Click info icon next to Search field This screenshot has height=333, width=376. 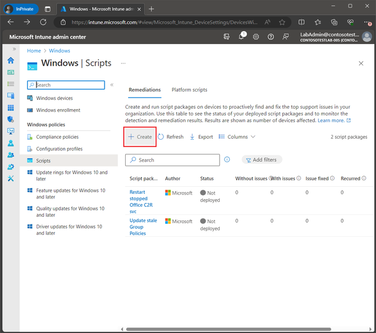(x=227, y=160)
